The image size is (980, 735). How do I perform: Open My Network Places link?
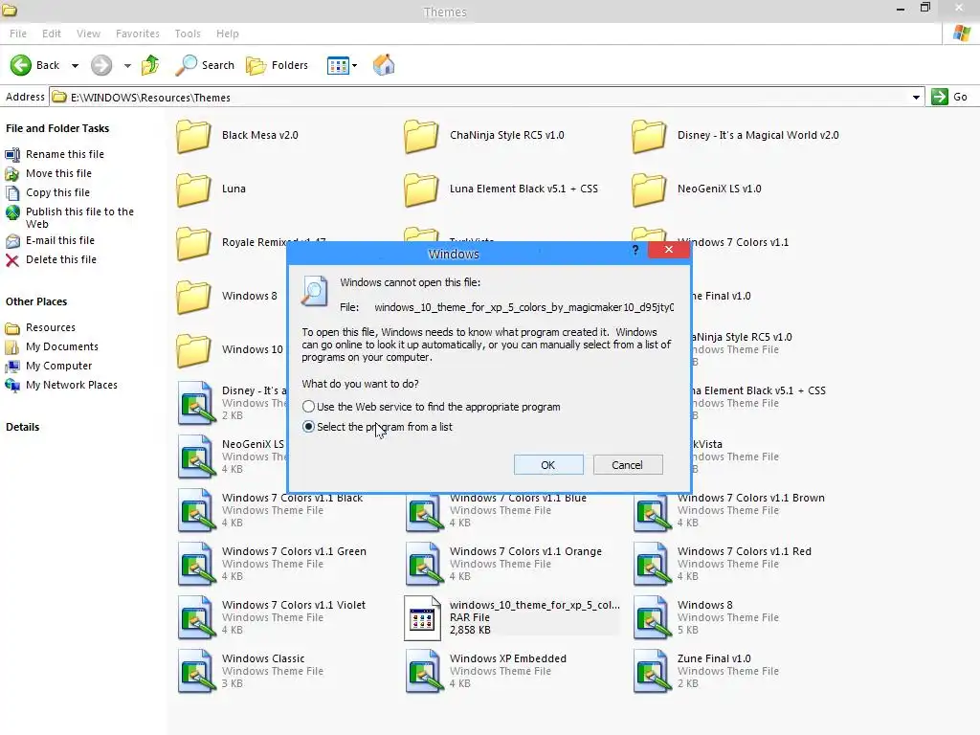coord(71,385)
